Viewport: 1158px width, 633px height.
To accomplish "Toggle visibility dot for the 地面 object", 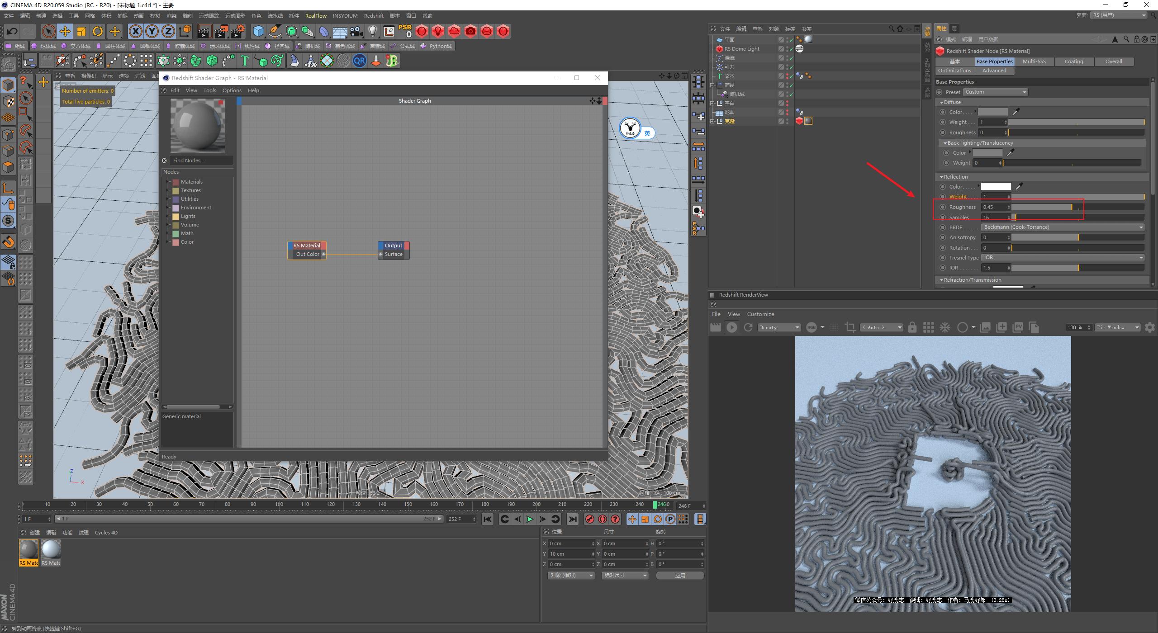I will click(788, 112).
